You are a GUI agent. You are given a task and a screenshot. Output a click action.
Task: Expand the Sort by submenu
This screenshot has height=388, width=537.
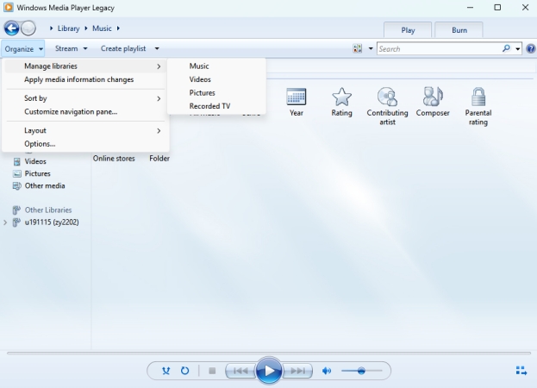tap(85, 98)
